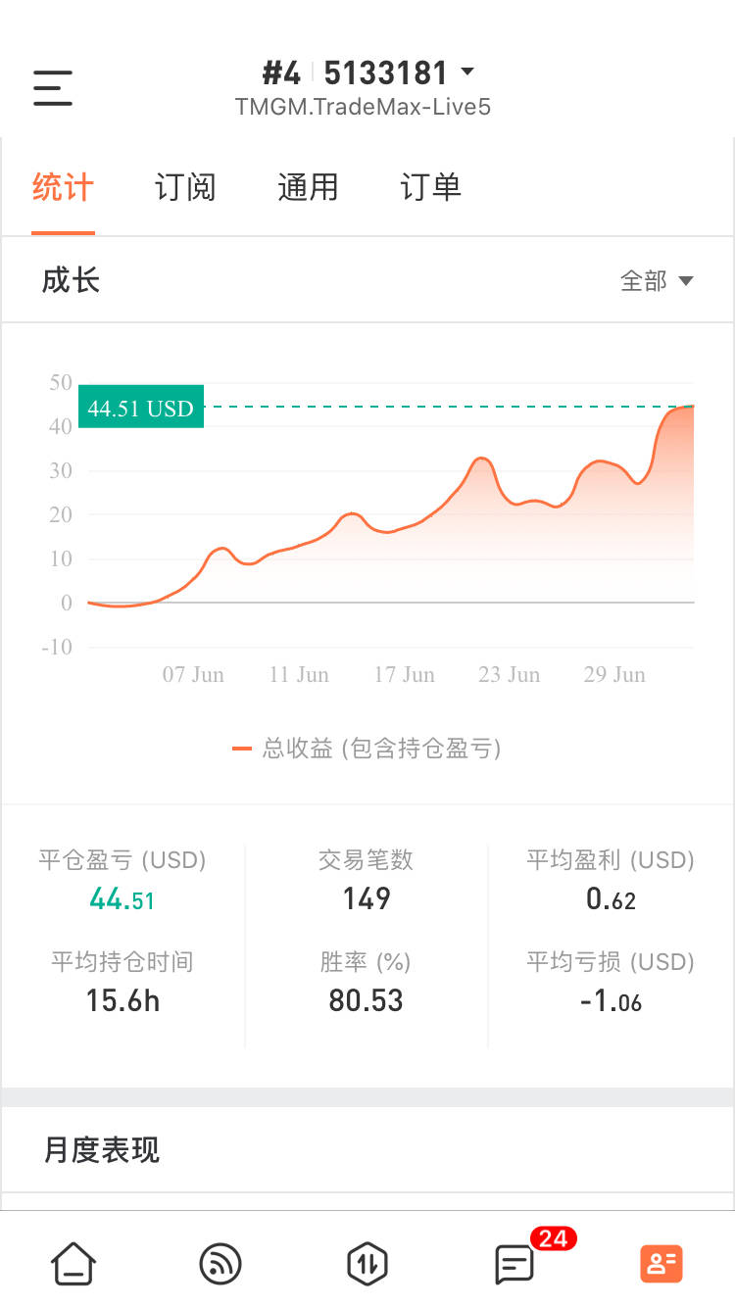The width and height of the screenshot is (735, 1307).
Task: Click the 44.51 USD chart value label
Action: 141,408
